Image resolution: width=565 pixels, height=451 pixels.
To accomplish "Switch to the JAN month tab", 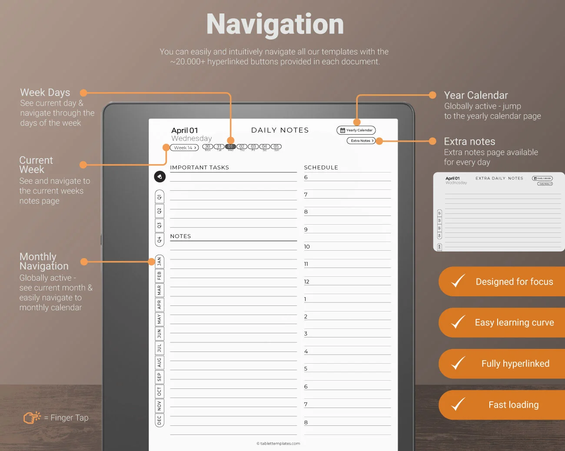I will (160, 262).
